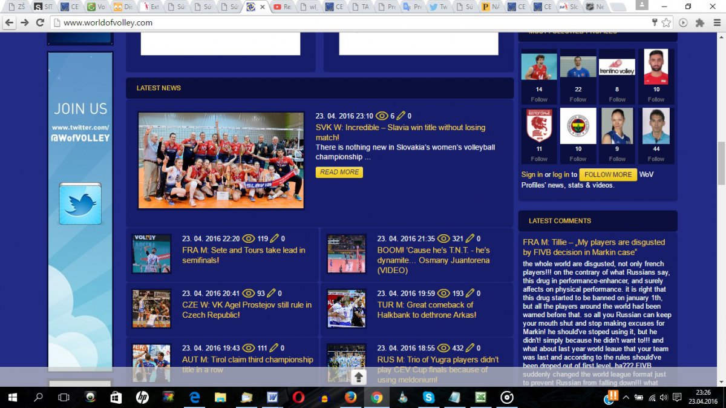Switch to the 'SIT' browser tab
The height and width of the screenshot is (408, 726).
click(43, 7)
